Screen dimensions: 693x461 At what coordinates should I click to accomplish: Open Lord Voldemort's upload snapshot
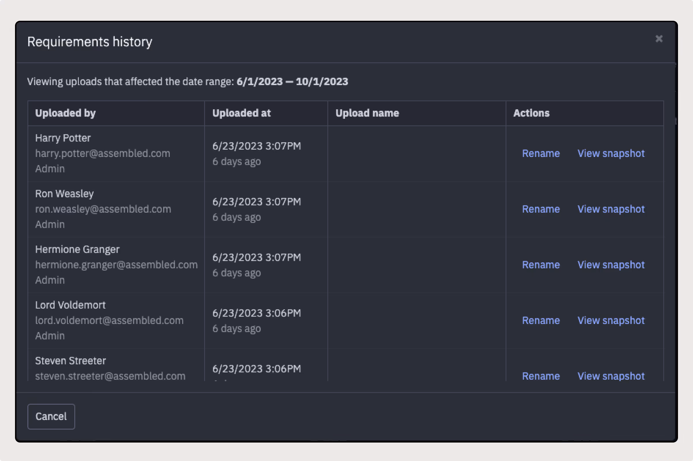click(611, 321)
